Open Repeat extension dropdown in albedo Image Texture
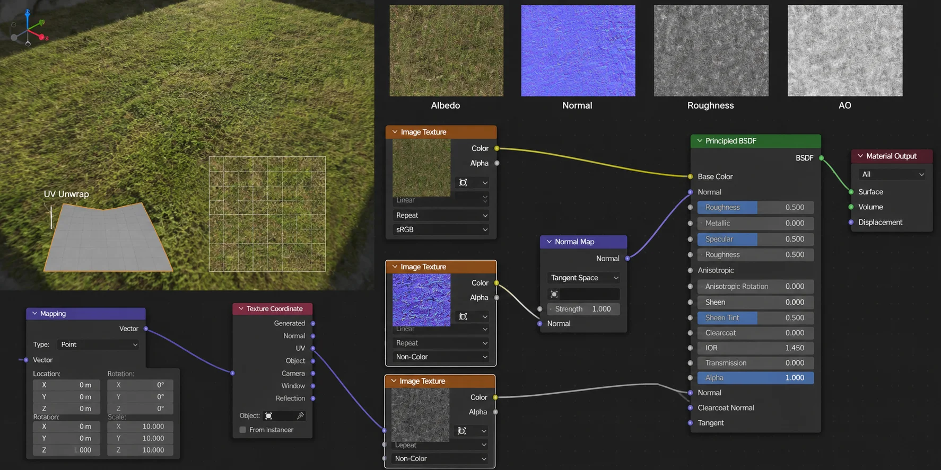This screenshot has height=470, width=941. (441, 215)
